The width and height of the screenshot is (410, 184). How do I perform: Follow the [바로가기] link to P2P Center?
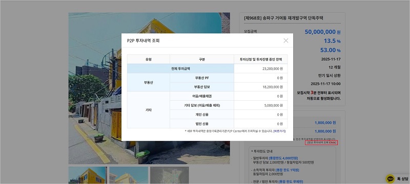point(279,131)
